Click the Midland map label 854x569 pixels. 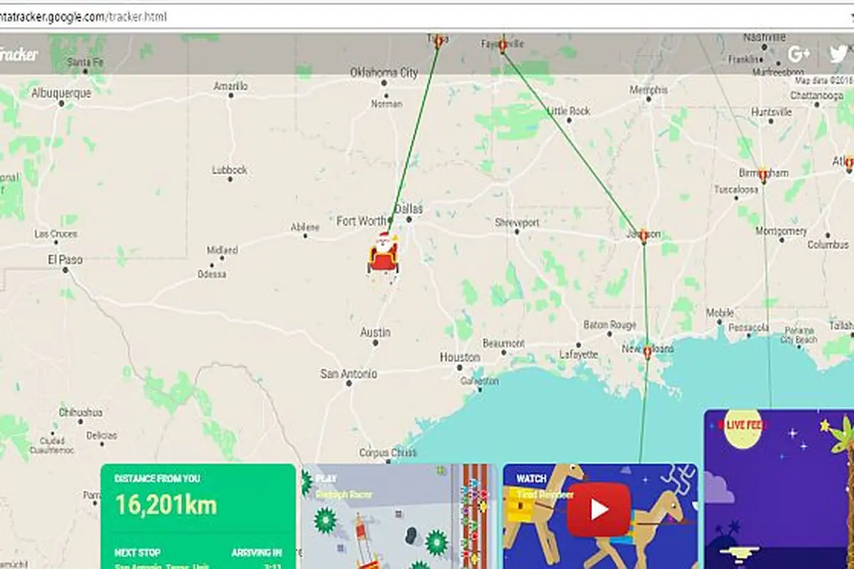[222, 250]
